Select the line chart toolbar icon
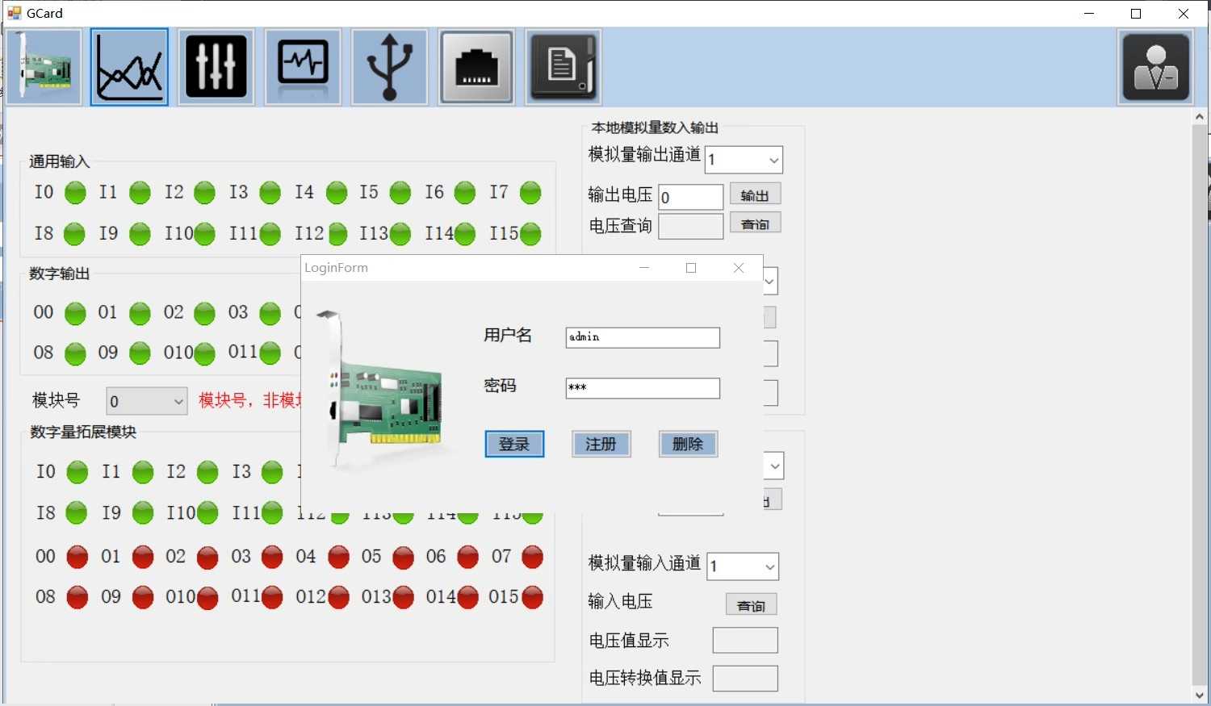The width and height of the screenshot is (1211, 706). coord(129,67)
